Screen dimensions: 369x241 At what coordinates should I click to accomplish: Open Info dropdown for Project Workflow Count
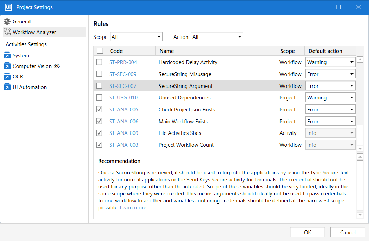330,145
